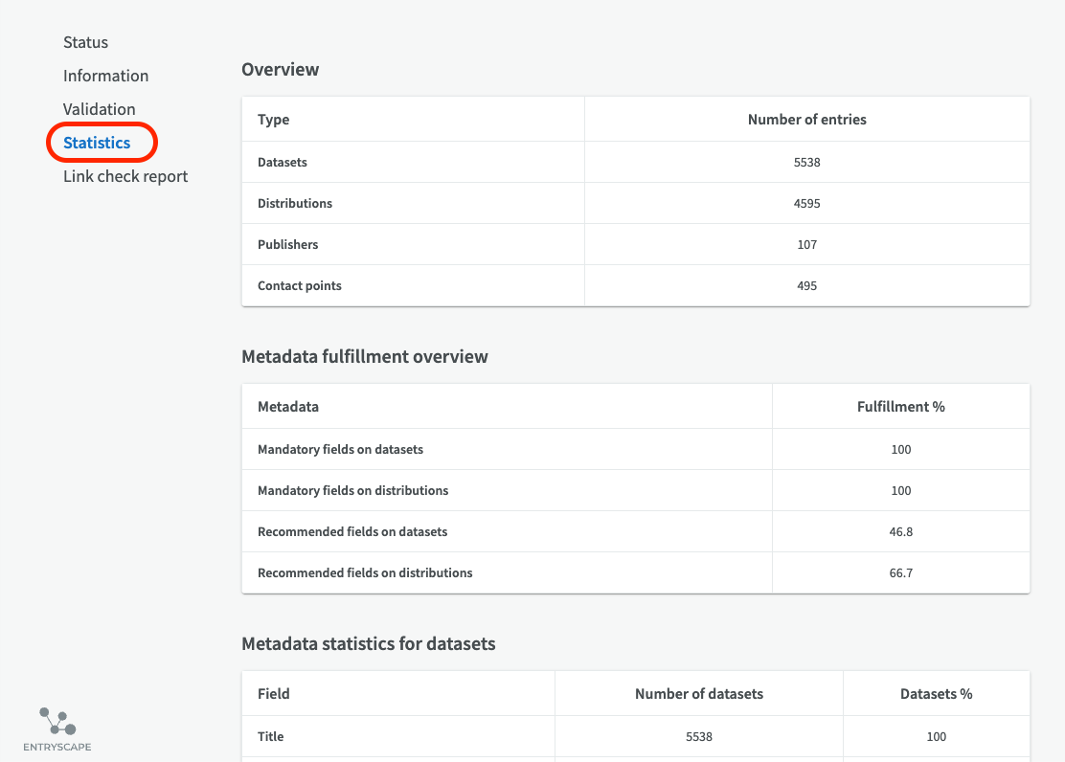Click the EntryScape logo icon
The height and width of the screenshot is (762, 1065).
point(57,723)
